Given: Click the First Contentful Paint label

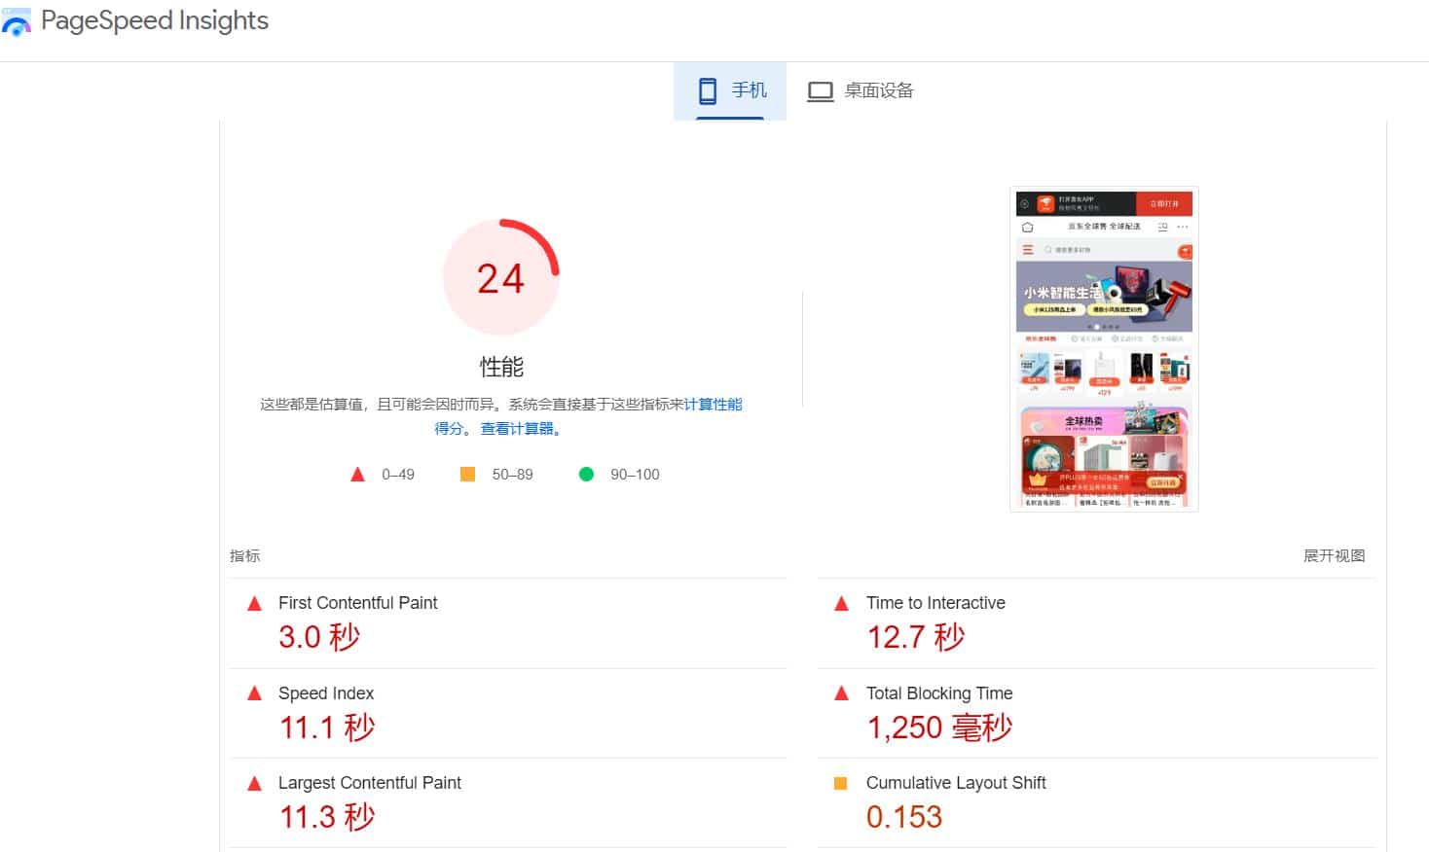Looking at the screenshot, I should [x=357, y=603].
